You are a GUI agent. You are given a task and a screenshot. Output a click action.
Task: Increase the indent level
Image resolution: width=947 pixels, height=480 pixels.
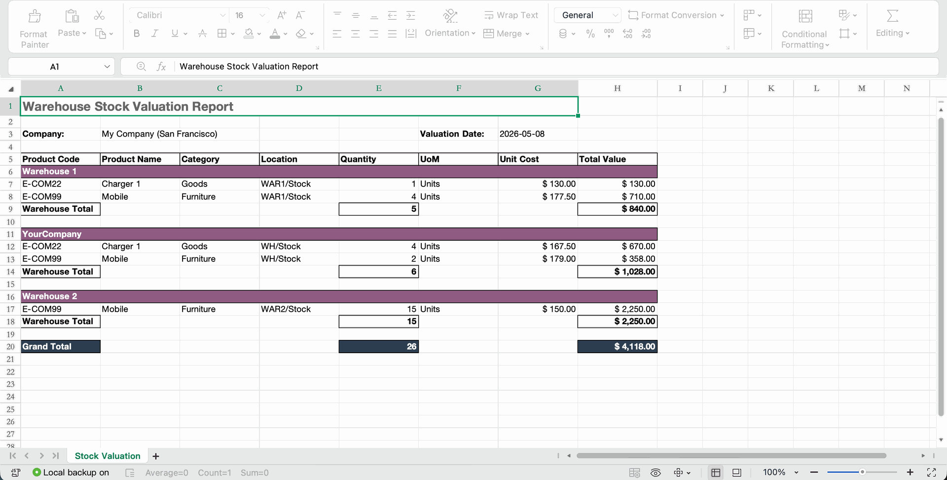[411, 15]
